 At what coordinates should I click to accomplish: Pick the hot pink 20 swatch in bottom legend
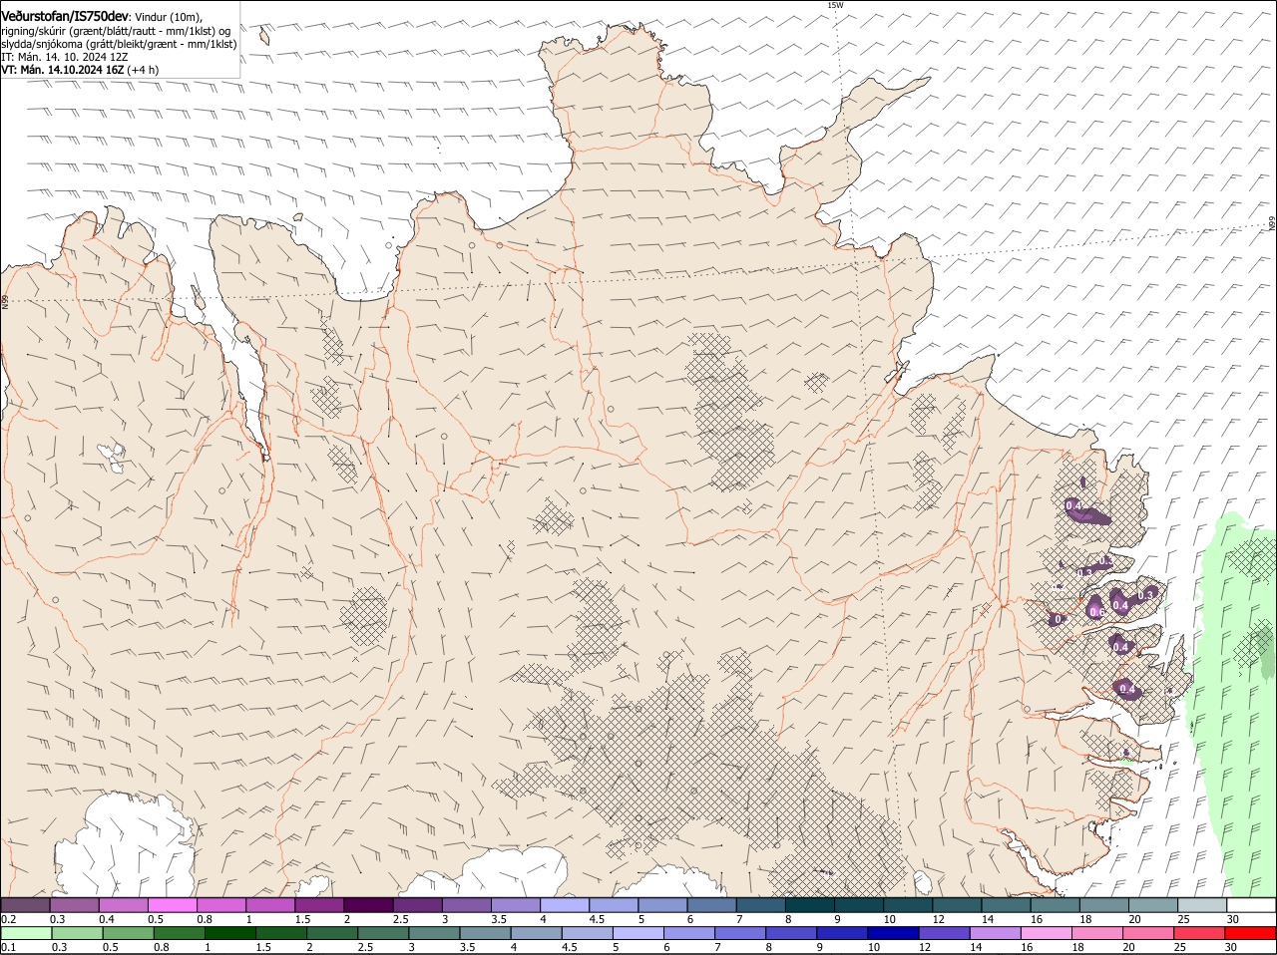[1149, 934]
